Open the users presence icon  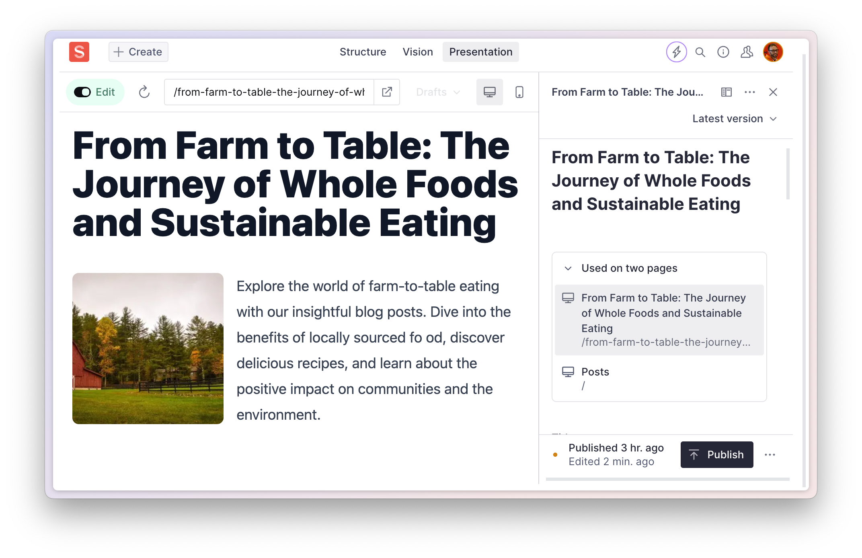tap(747, 52)
